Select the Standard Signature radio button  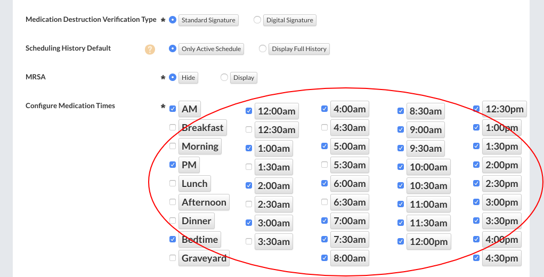pyautogui.click(x=173, y=20)
